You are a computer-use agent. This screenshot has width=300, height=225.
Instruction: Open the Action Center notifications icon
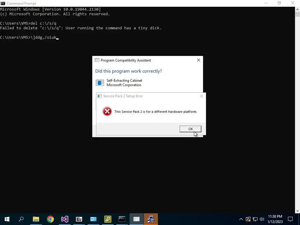click(x=290, y=219)
